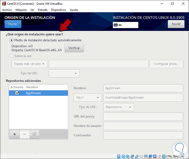
Task: Minimize the VirtualBox window
Action: [x=162, y=4]
